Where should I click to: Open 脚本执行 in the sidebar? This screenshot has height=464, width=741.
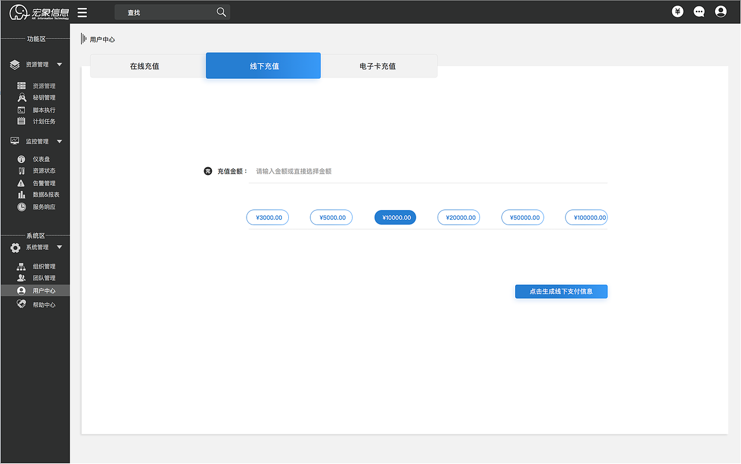[x=44, y=110]
